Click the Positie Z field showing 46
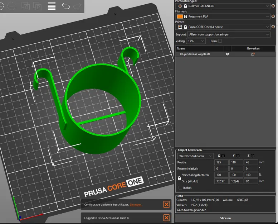This screenshot has width=278, height=224. [251, 162]
